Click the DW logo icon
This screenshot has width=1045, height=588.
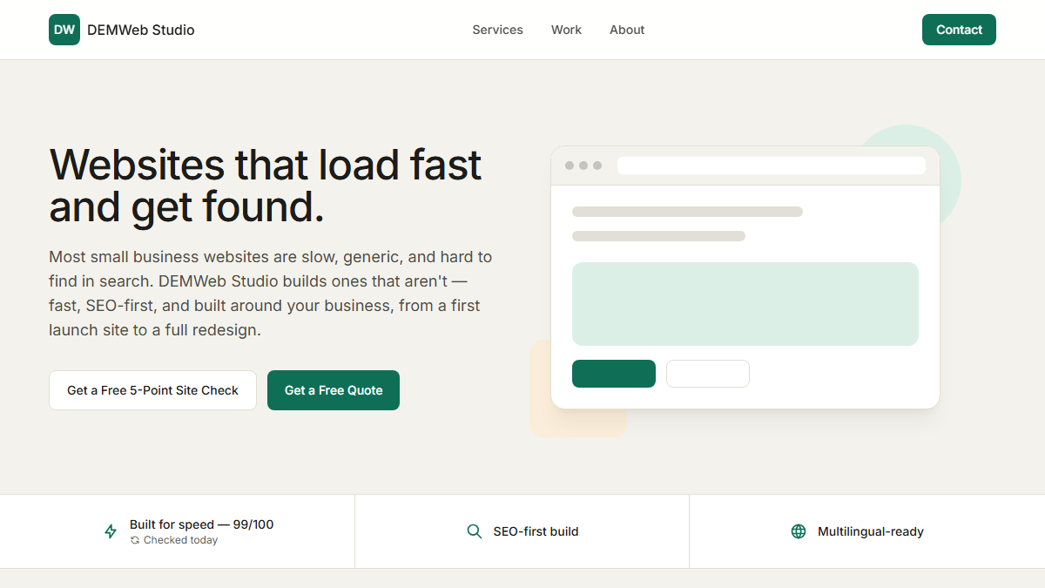(64, 30)
